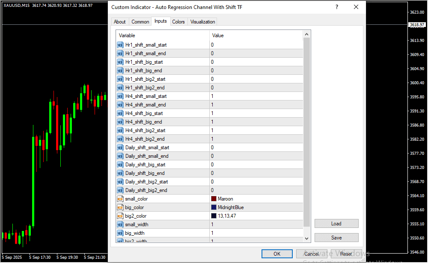Click the icon next to small_width
This screenshot has height=263, width=428.
[120, 225]
